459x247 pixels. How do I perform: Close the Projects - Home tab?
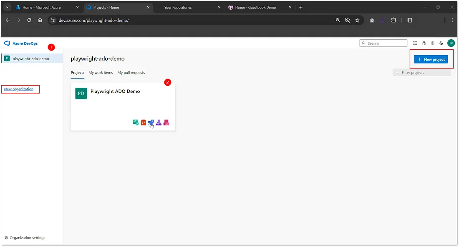148,8
